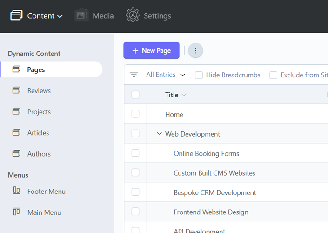
Task: Toggle the Hide Breadcrumbs checkbox
Action: click(x=199, y=75)
